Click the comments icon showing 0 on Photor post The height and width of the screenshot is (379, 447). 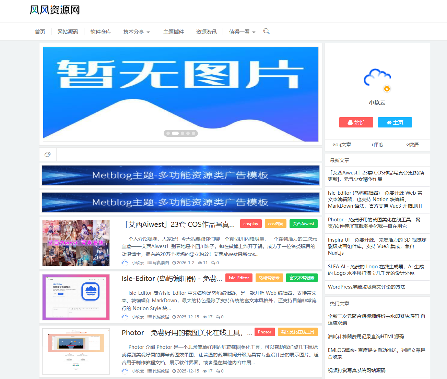pyautogui.click(x=217, y=370)
